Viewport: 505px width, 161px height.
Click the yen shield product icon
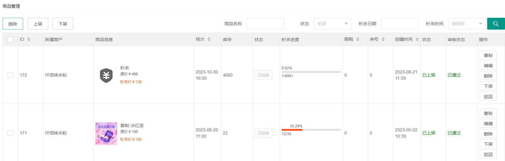pyautogui.click(x=106, y=75)
